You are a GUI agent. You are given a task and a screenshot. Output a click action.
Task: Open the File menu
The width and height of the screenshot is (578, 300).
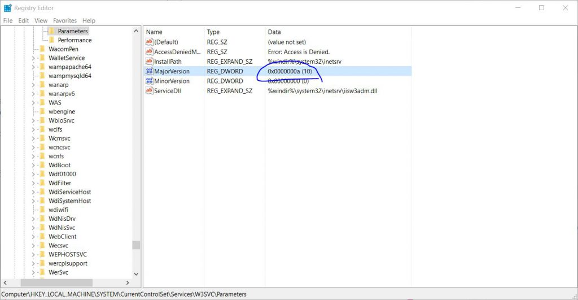tap(8, 21)
